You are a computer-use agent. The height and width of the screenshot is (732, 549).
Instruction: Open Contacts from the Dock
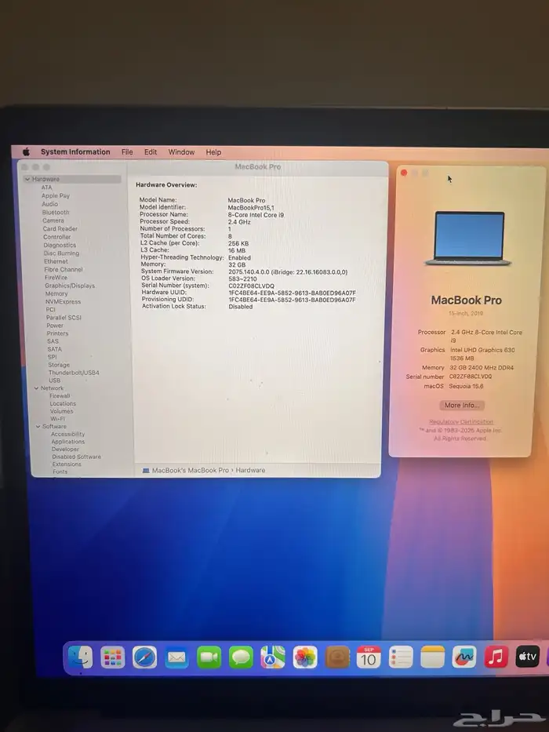(x=337, y=657)
